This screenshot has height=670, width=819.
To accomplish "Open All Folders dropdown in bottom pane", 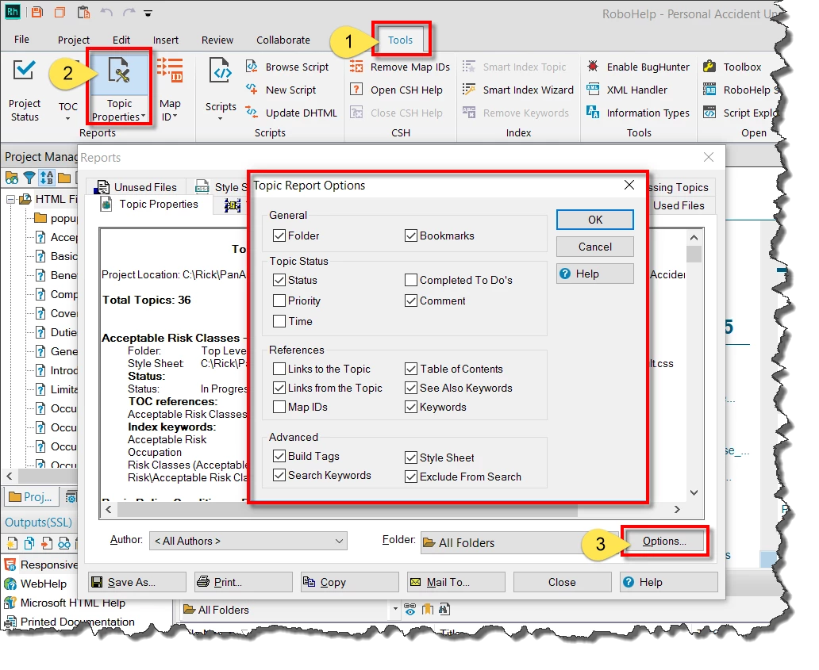I will coord(395,609).
